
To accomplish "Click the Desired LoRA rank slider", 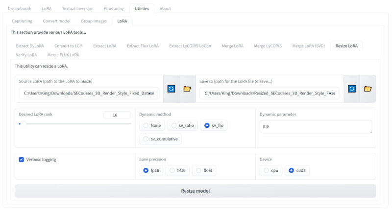I will [x=74, y=124].
